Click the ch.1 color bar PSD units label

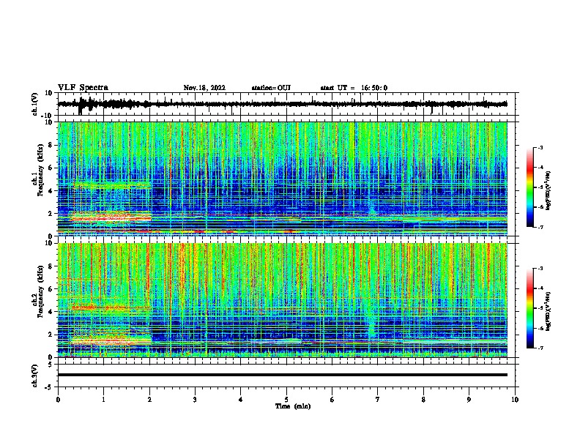(548, 191)
